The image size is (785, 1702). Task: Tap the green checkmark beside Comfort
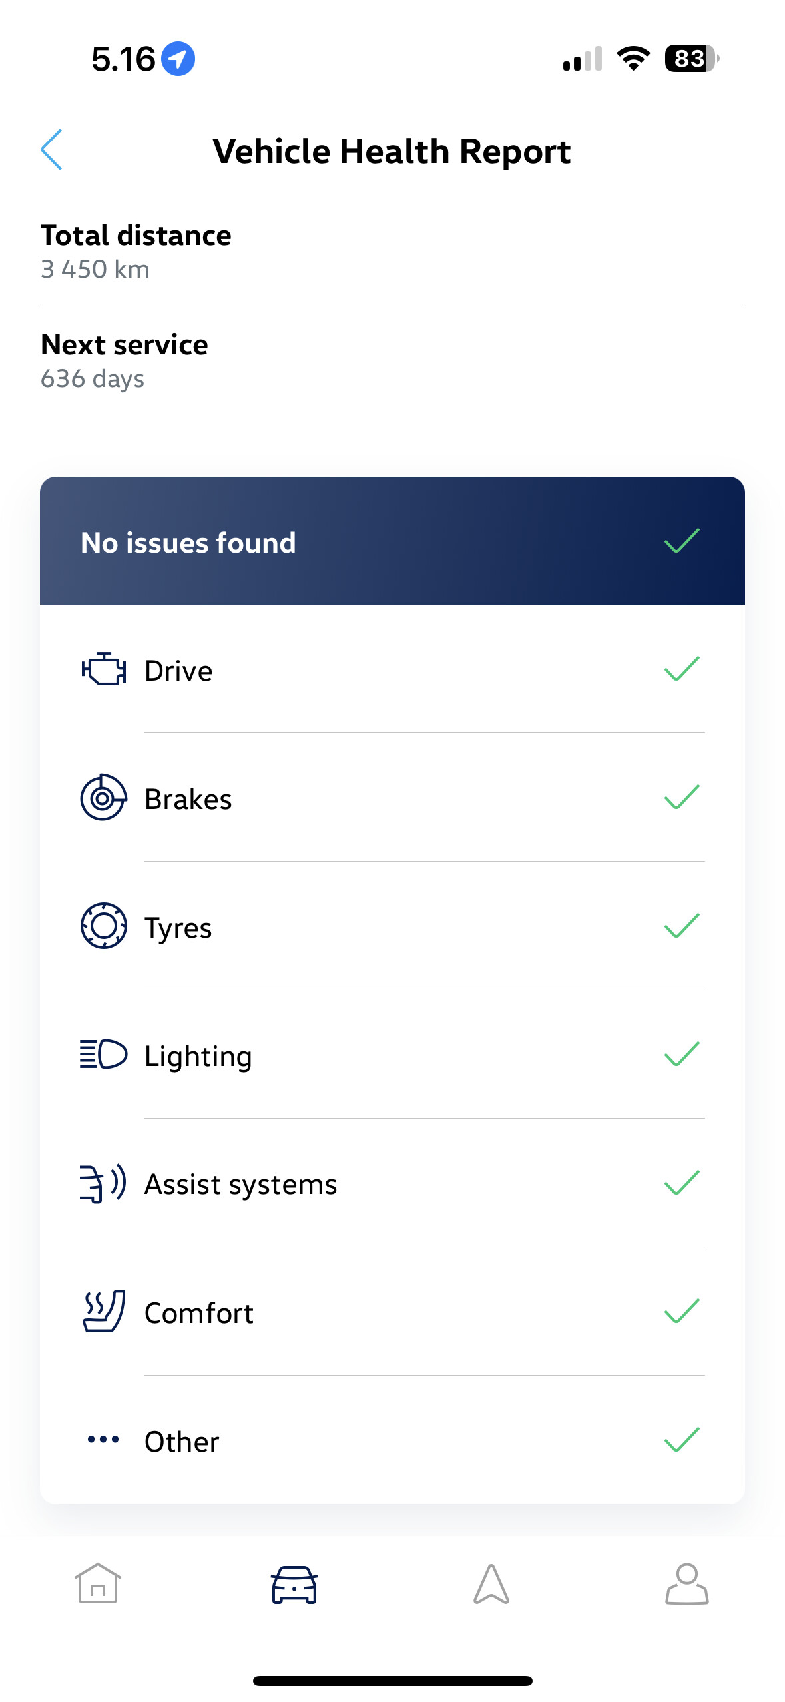click(682, 1311)
